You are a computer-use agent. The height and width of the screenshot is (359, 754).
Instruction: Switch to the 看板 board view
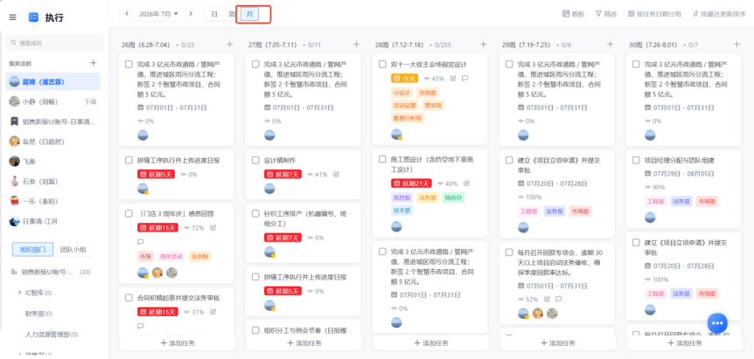[x=573, y=14]
